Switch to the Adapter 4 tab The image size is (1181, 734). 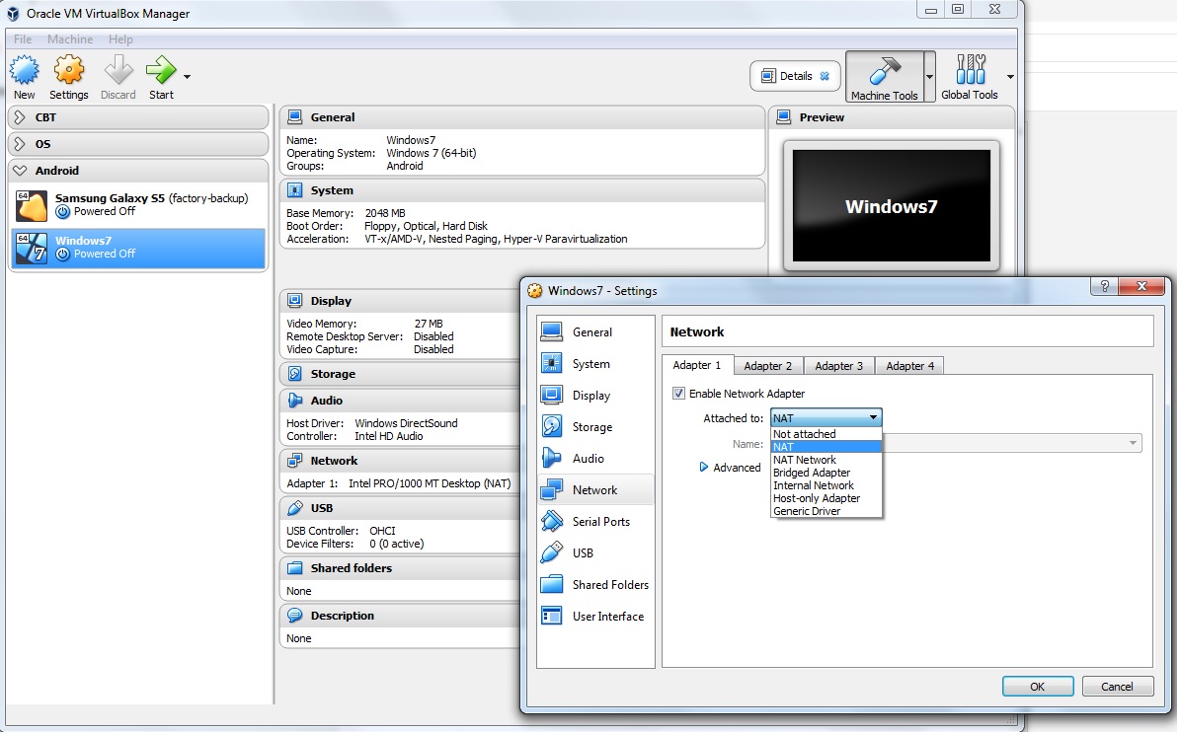click(x=909, y=366)
